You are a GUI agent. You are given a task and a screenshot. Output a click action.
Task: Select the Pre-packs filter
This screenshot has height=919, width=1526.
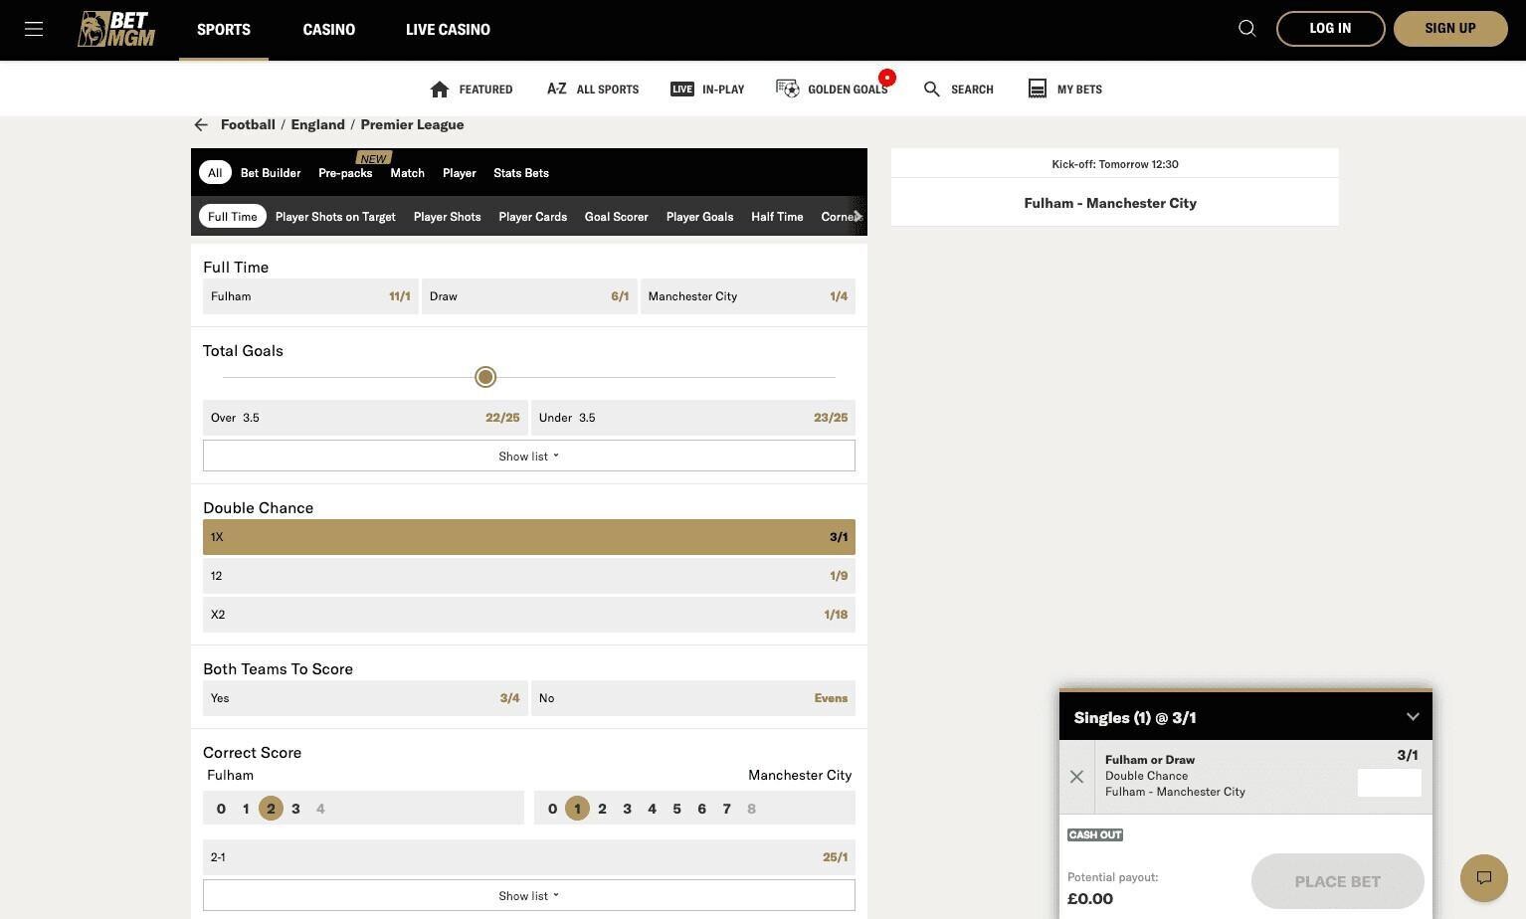(345, 173)
